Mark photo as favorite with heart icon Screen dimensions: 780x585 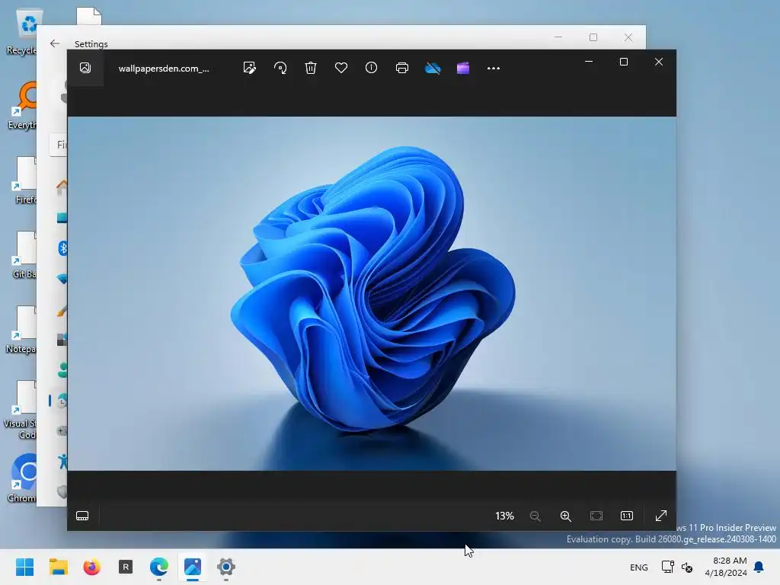[x=340, y=68]
